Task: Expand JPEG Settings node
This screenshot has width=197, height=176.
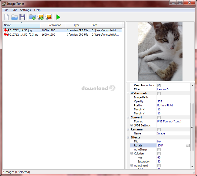Action: [x=131, y=125]
